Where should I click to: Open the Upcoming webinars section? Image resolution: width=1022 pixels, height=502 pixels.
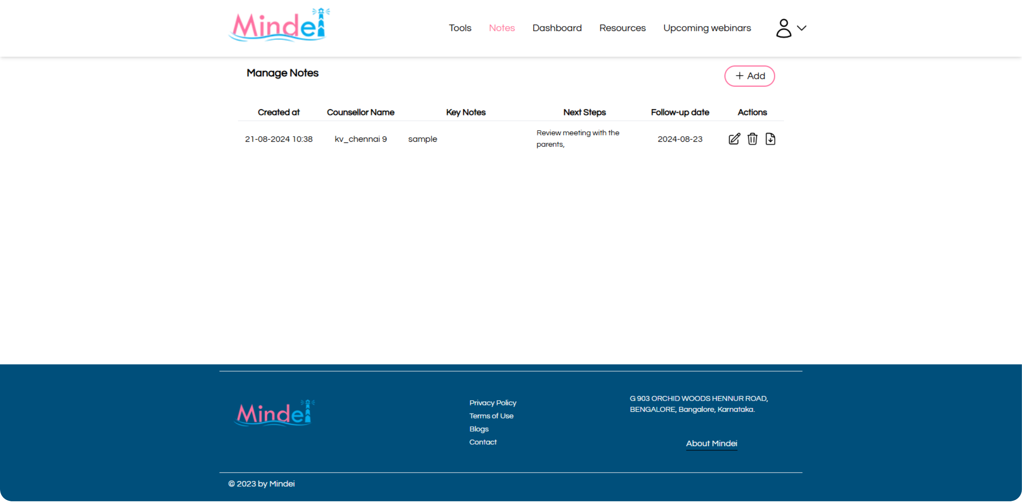click(x=707, y=28)
